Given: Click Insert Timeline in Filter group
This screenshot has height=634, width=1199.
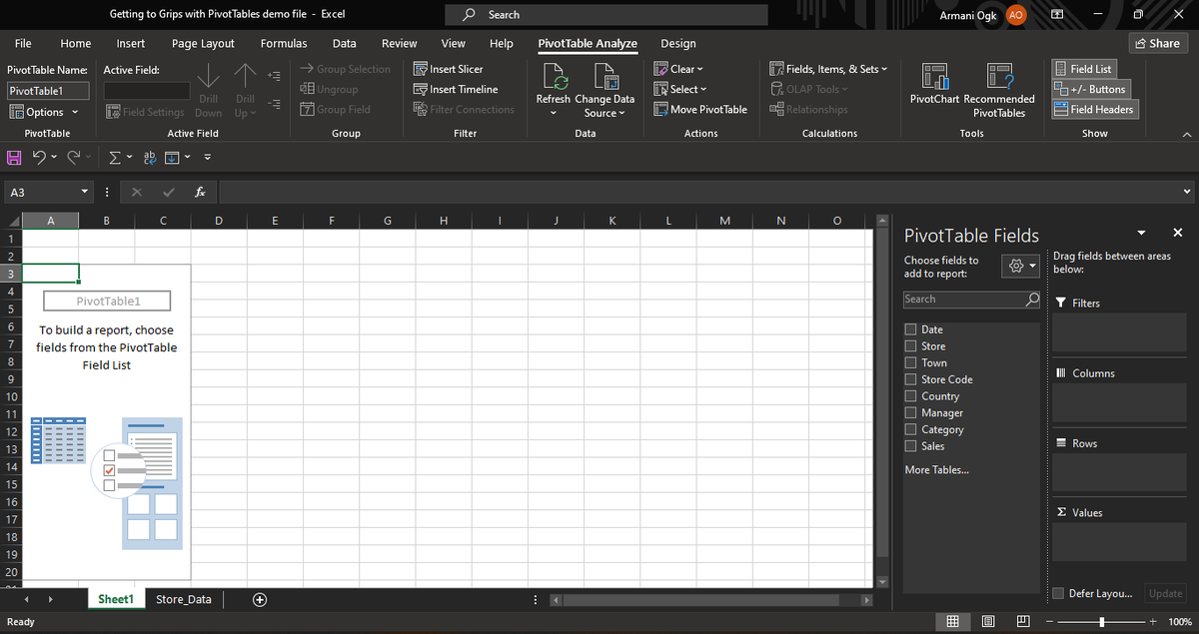Looking at the screenshot, I should pyautogui.click(x=455, y=89).
